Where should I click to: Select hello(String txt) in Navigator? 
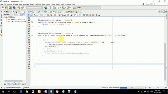pyautogui.click(x=18, y=19)
